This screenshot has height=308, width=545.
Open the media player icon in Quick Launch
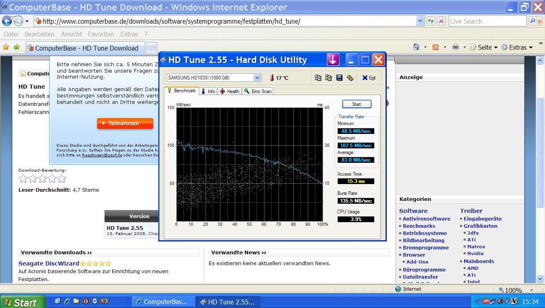coord(95,301)
